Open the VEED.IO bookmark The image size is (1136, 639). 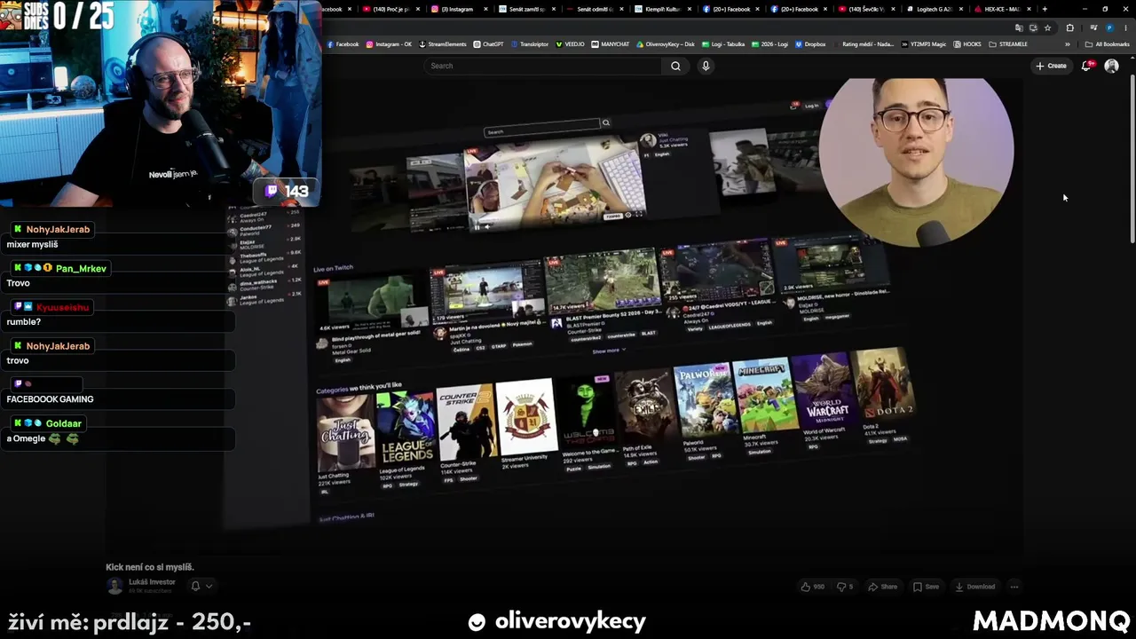click(x=571, y=44)
